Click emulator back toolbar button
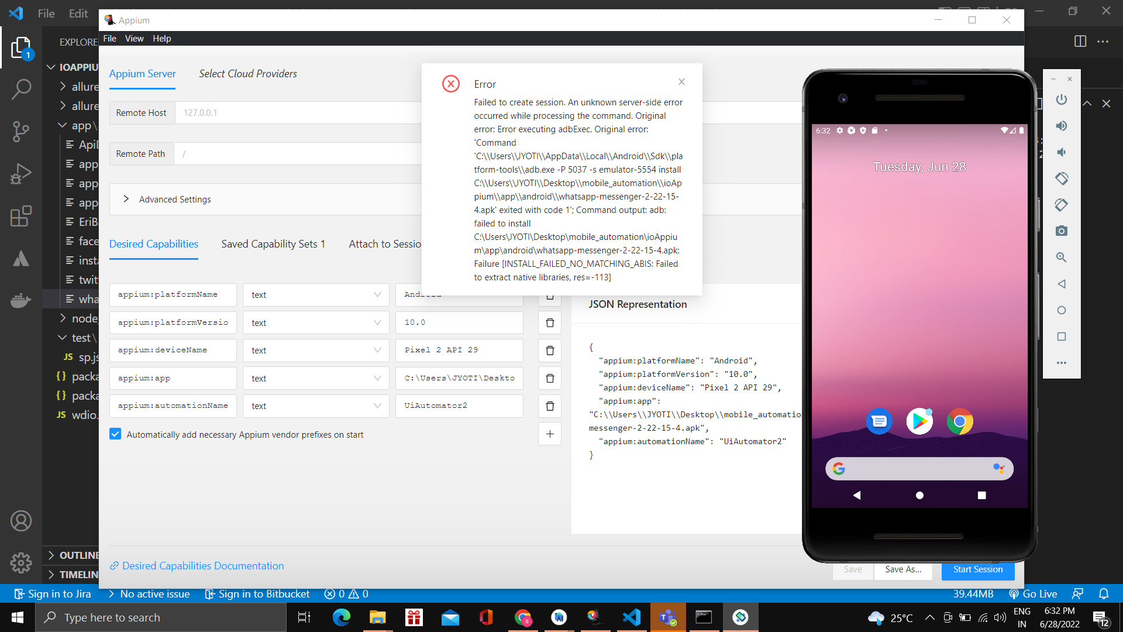 pyautogui.click(x=1062, y=284)
